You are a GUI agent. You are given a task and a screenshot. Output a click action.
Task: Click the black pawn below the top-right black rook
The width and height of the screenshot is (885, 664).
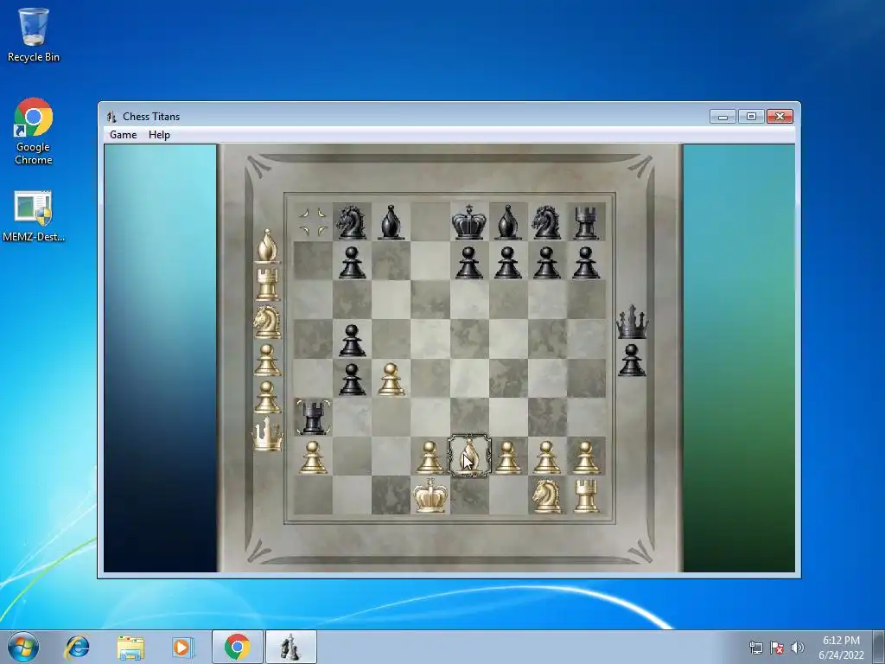click(x=586, y=262)
